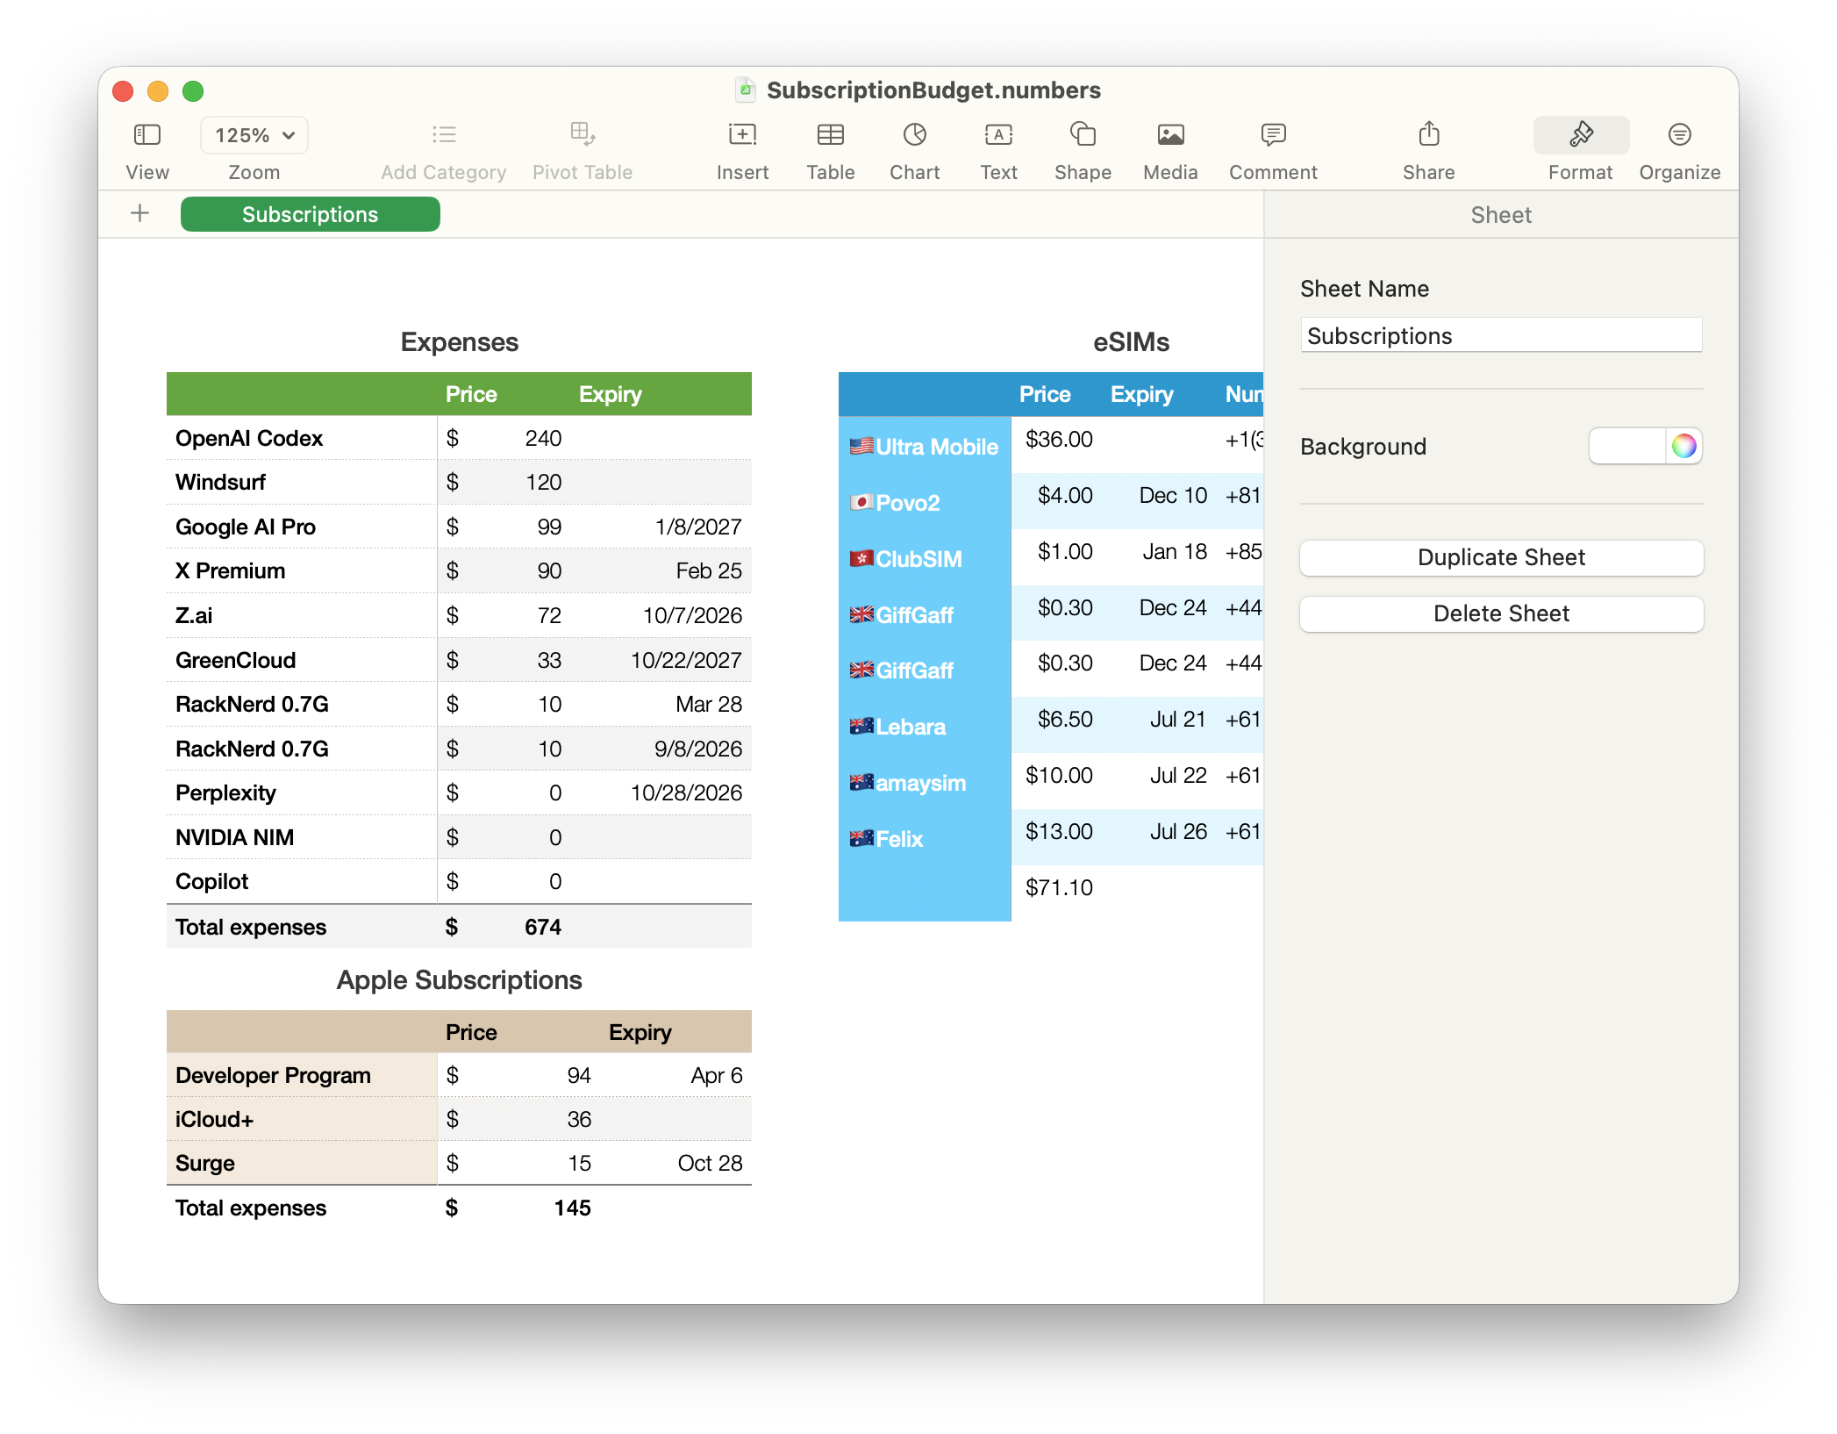Click the Duplicate Sheet button
This screenshot has width=1837, height=1434.
[x=1501, y=558]
